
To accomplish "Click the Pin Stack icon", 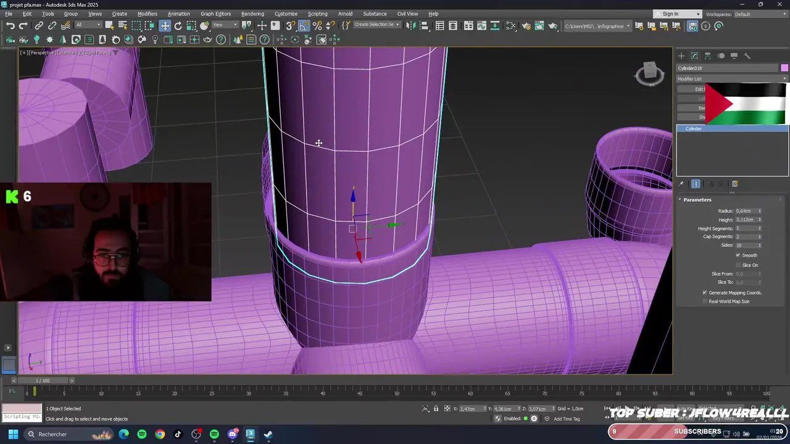I will point(681,184).
